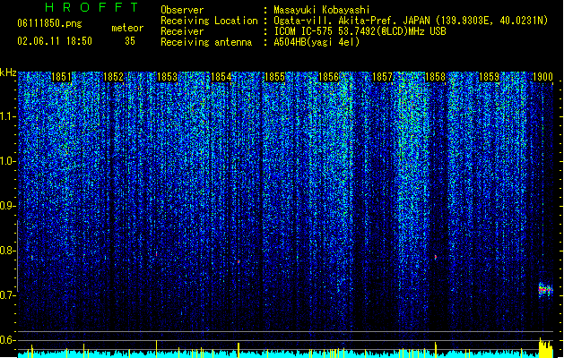Click the date stamp 02.06.11 18:50

pyautogui.click(x=55, y=40)
